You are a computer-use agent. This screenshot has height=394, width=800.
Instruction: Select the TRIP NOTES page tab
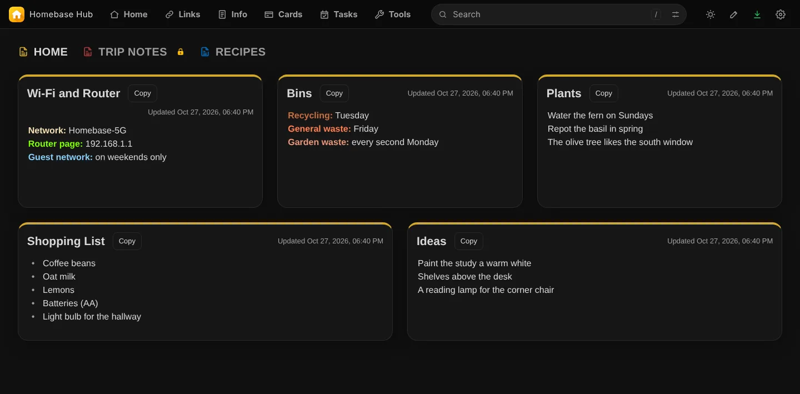[x=125, y=52]
